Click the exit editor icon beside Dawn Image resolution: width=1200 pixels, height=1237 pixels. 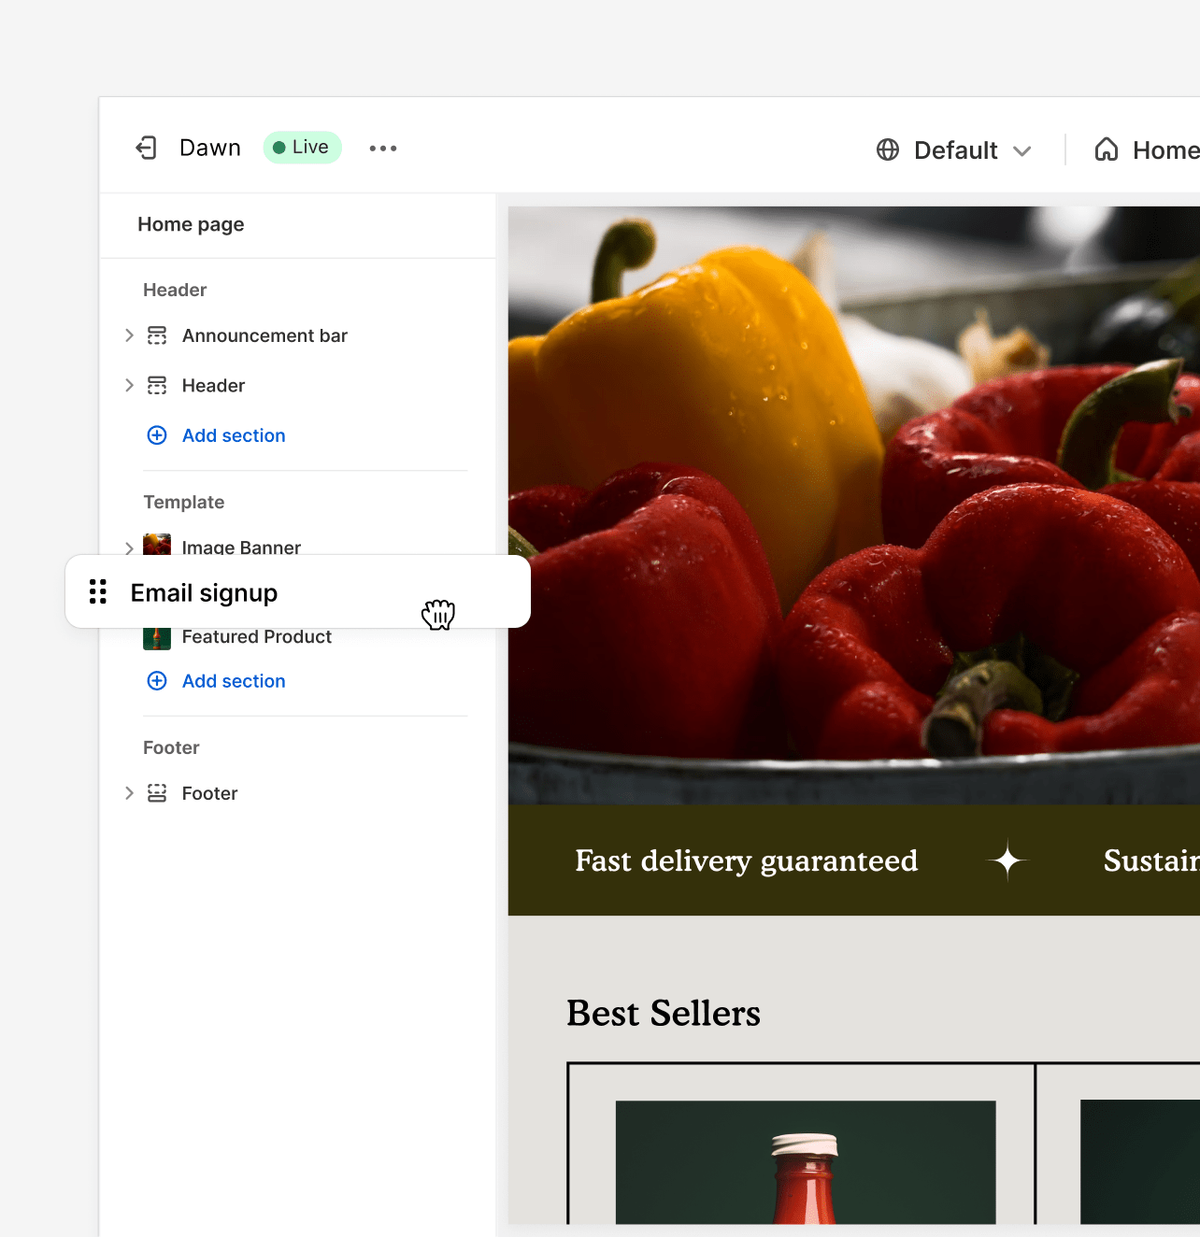coord(147,148)
